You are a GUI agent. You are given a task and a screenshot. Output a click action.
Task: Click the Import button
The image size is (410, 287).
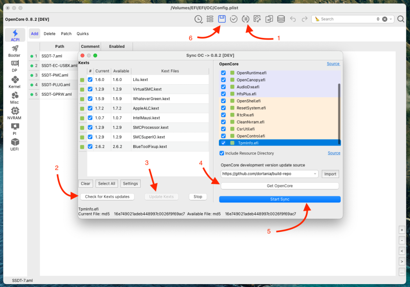pos(330,174)
